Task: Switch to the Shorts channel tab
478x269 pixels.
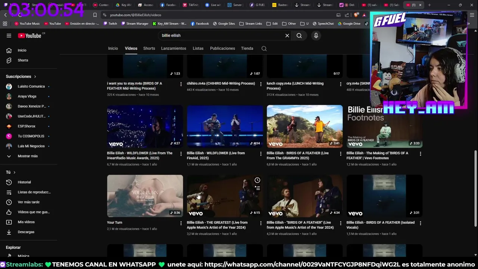Action: [149, 49]
